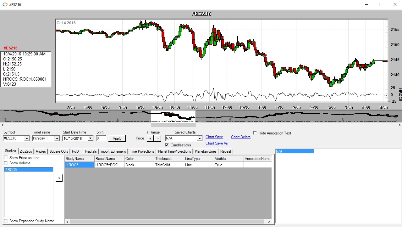This screenshot has width=402, height=227.
Task: Open the Fractals tab
Action: point(91,151)
